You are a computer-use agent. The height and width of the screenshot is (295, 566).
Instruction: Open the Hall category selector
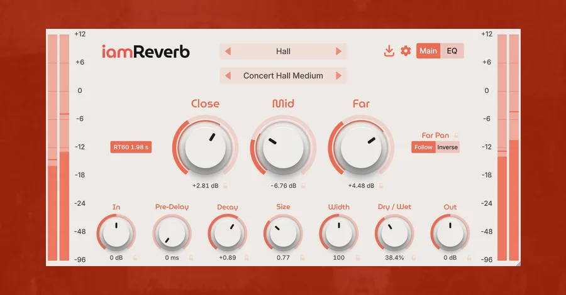tap(283, 51)
